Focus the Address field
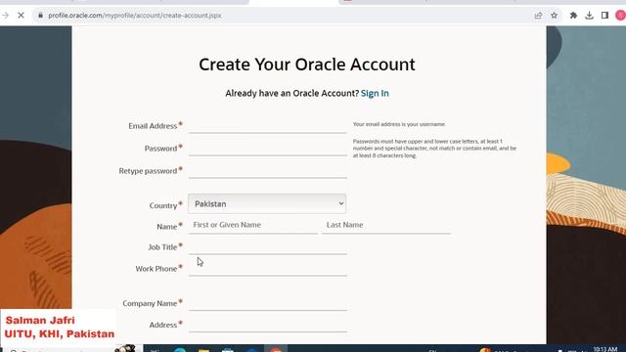This screenshot has width=626, height=352. [x=267, y=325]
